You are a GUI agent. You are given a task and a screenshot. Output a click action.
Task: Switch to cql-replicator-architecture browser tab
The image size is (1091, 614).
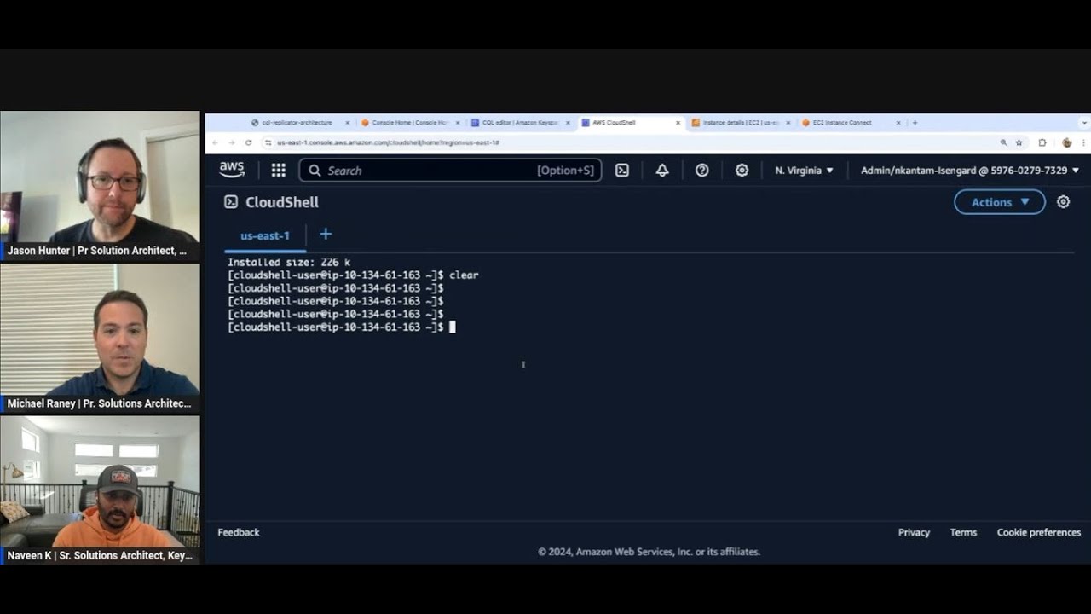(x=297, y=123)
